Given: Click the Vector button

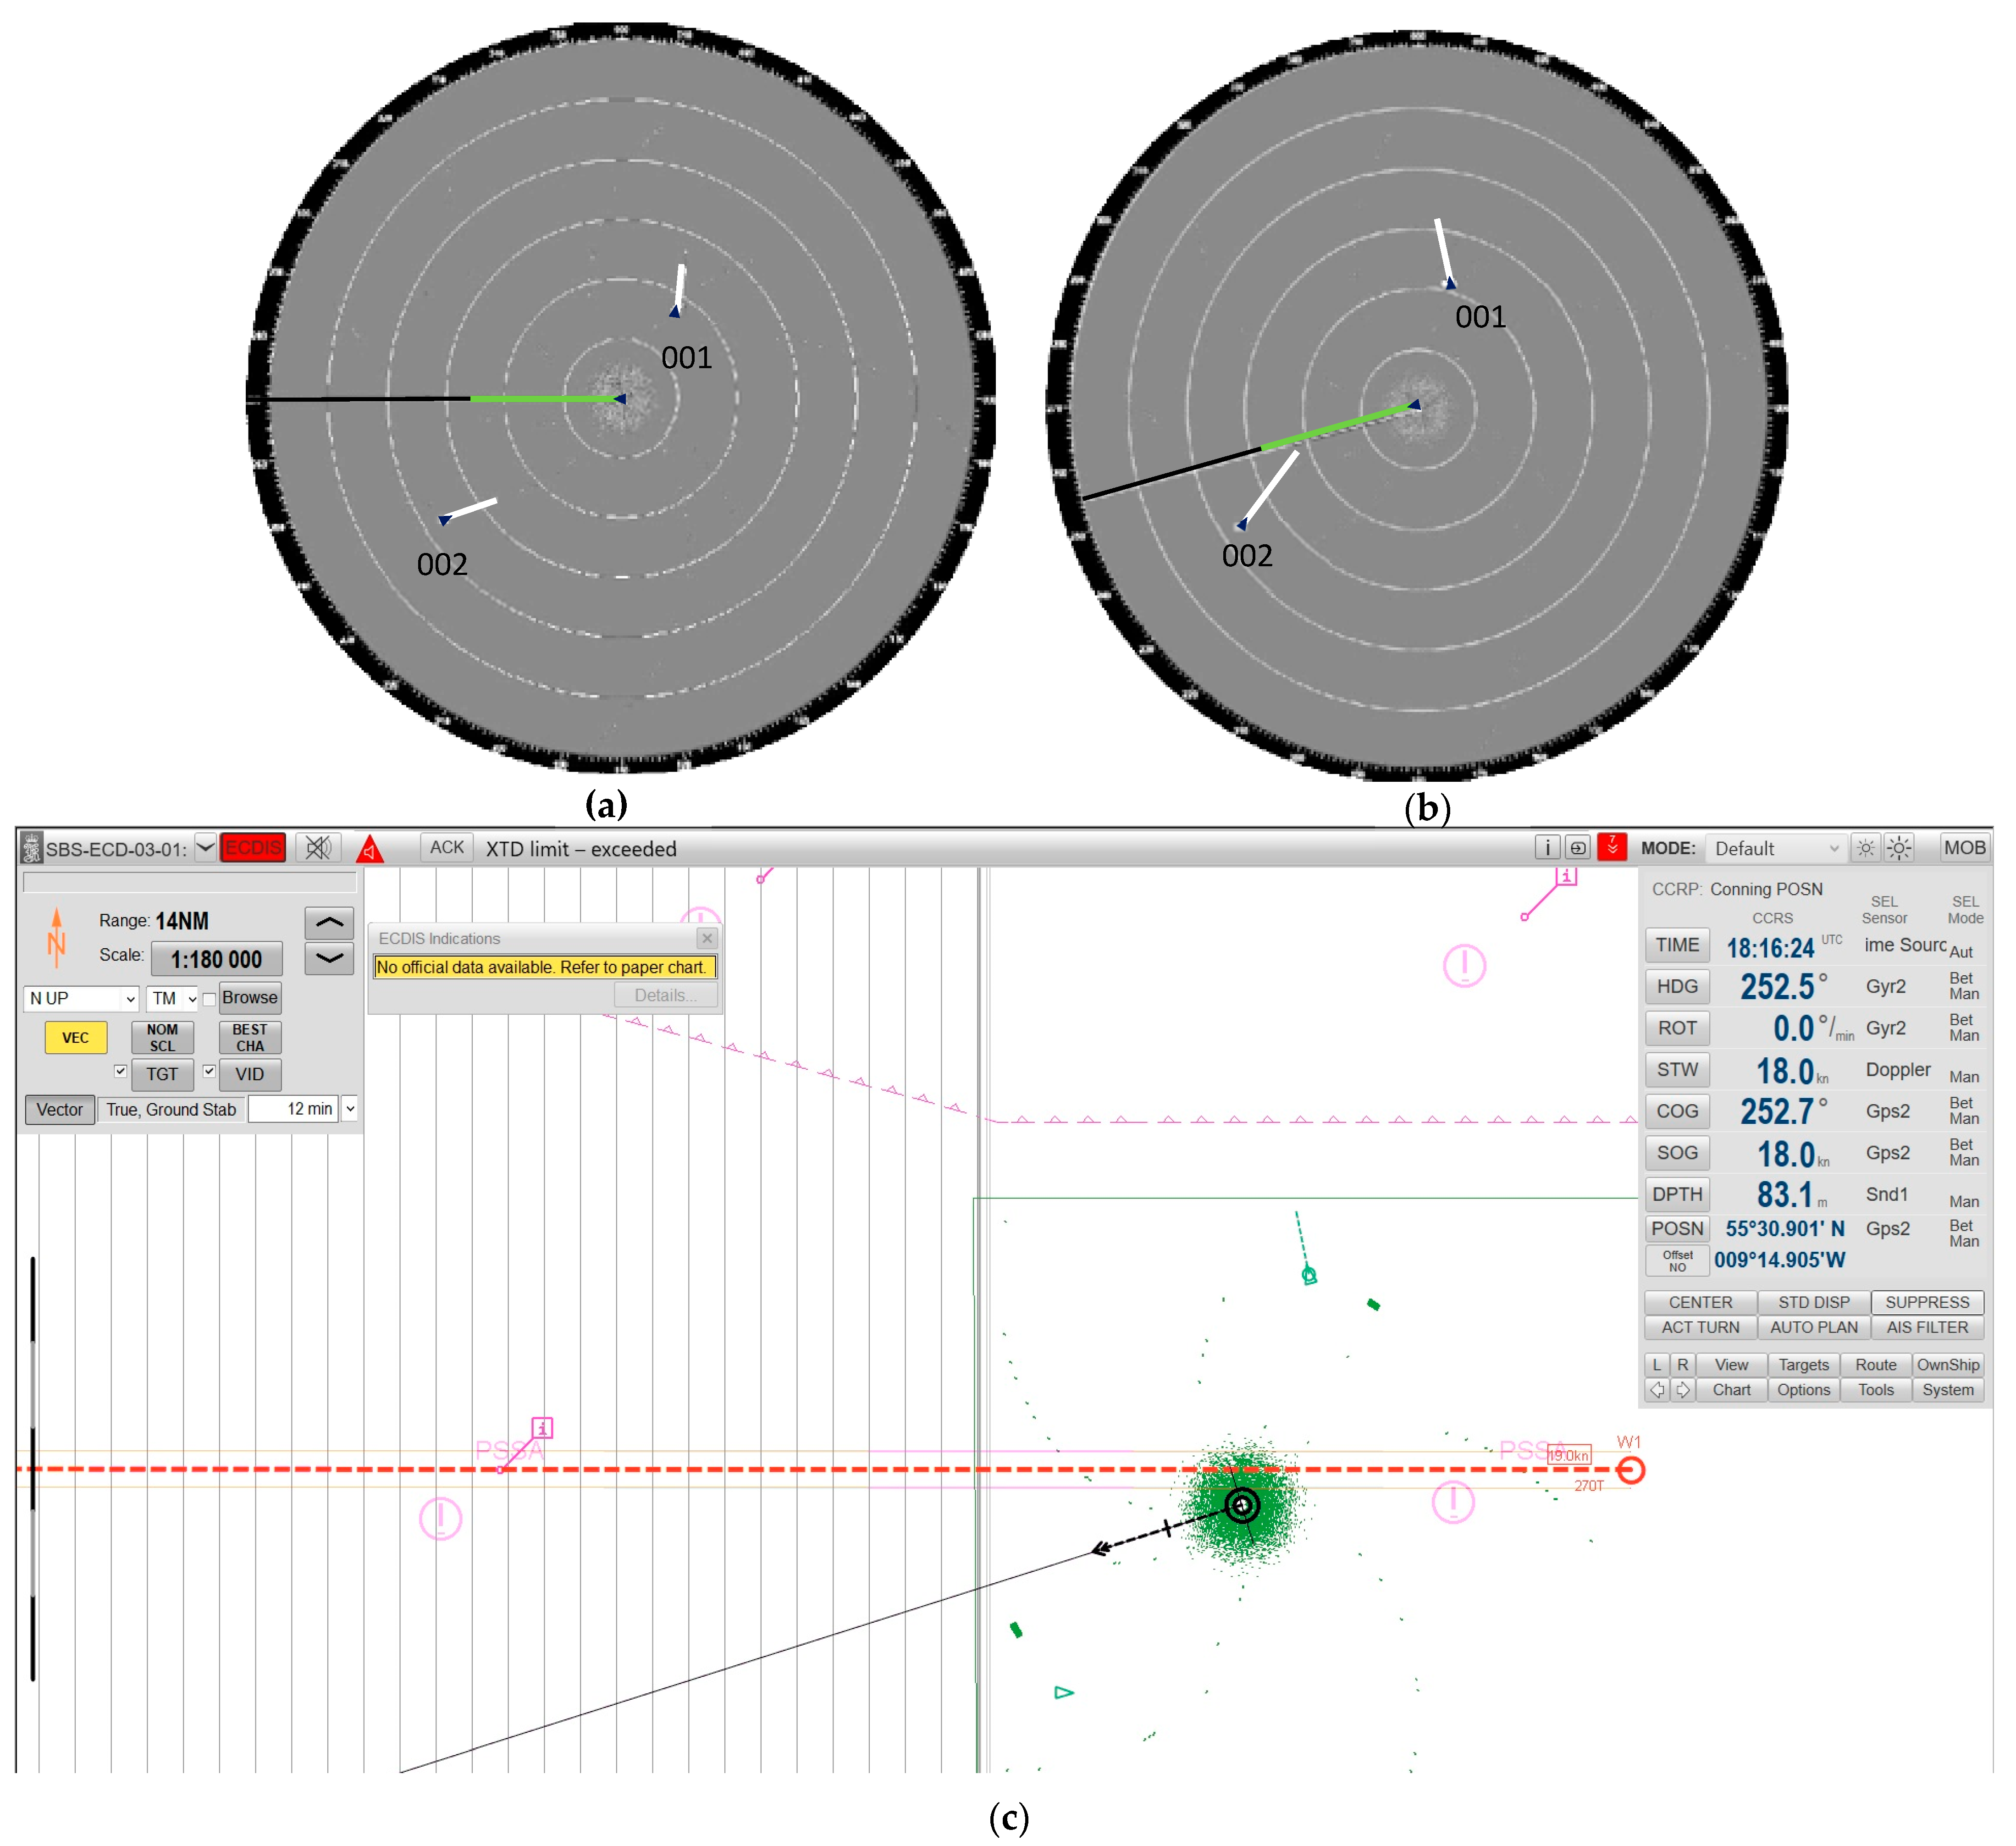Looking at the screenshot, I should click(x=60, y=1109).
